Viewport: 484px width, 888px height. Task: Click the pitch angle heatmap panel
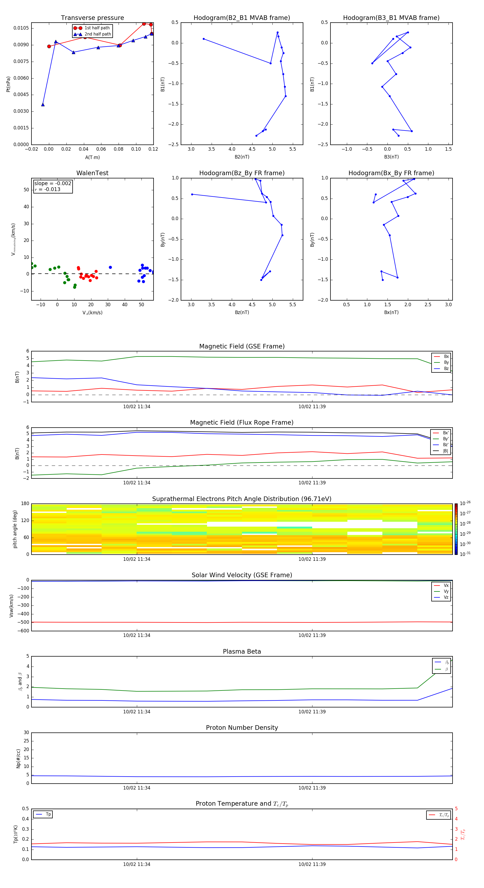[242, 529]
